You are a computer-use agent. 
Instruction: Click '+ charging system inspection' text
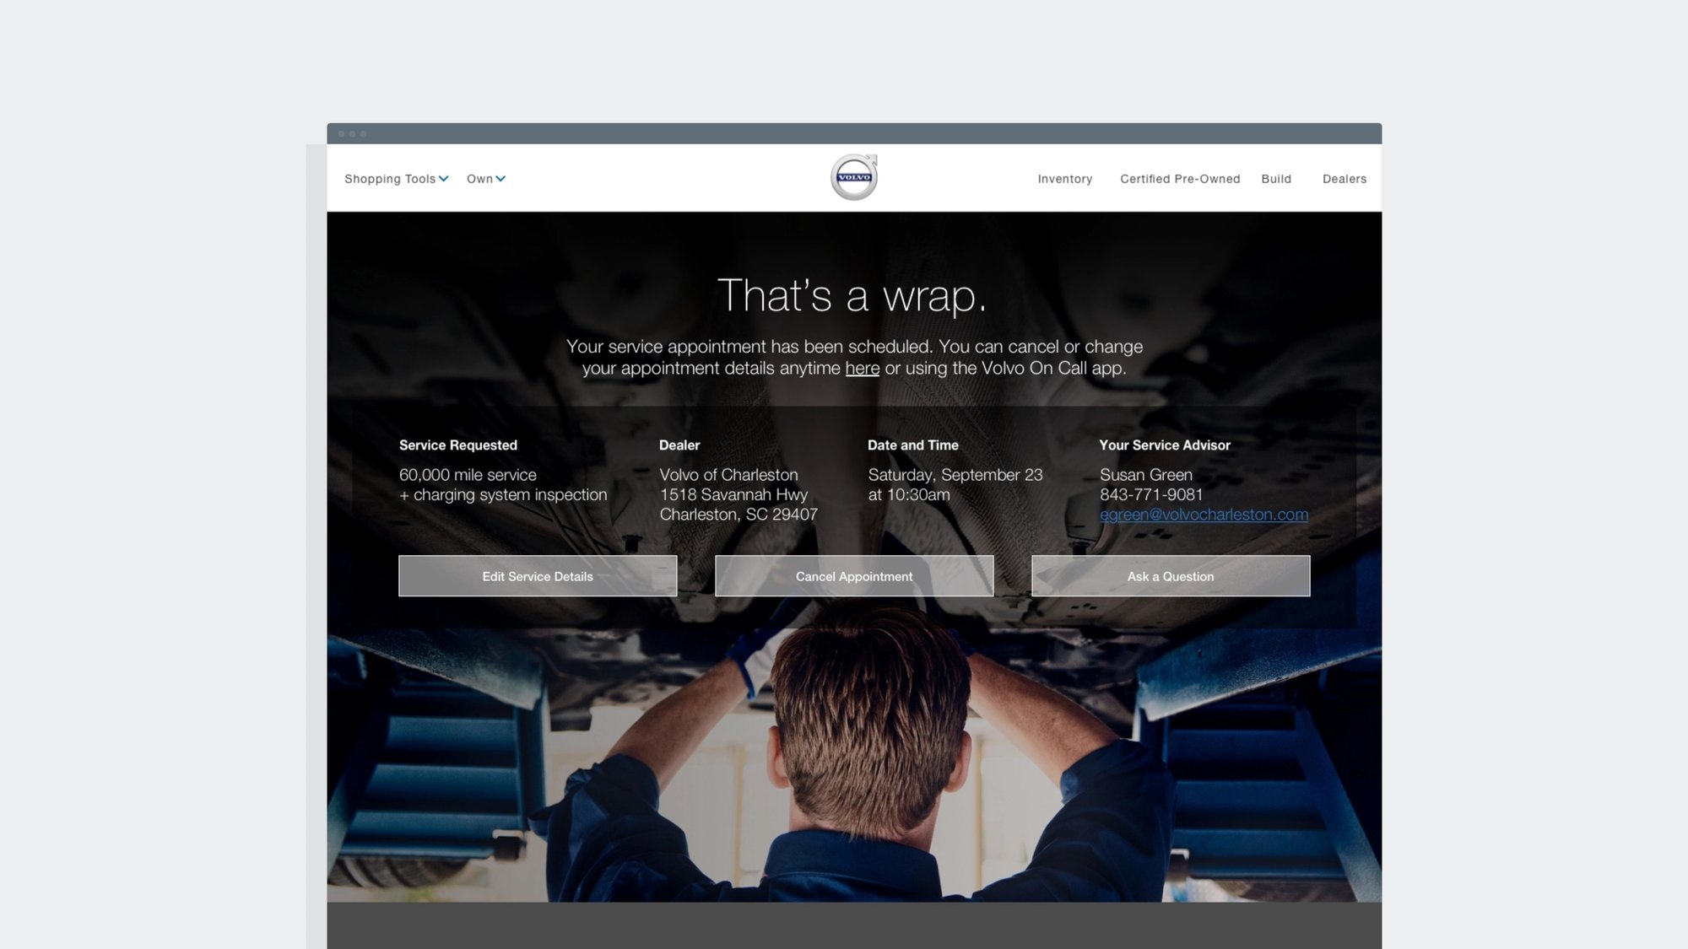tap(503, 495)
